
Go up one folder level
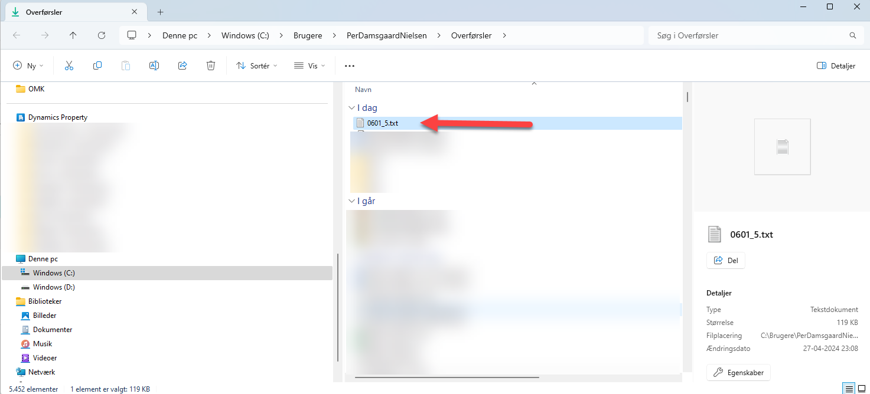coord(73,35)
